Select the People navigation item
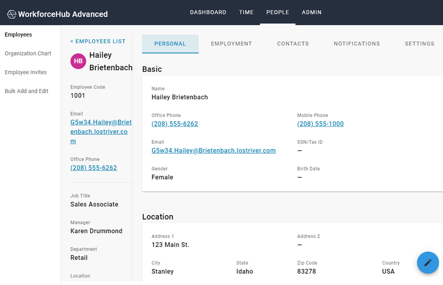This screenshot has width=443, height=285. (x=277, y=12)
